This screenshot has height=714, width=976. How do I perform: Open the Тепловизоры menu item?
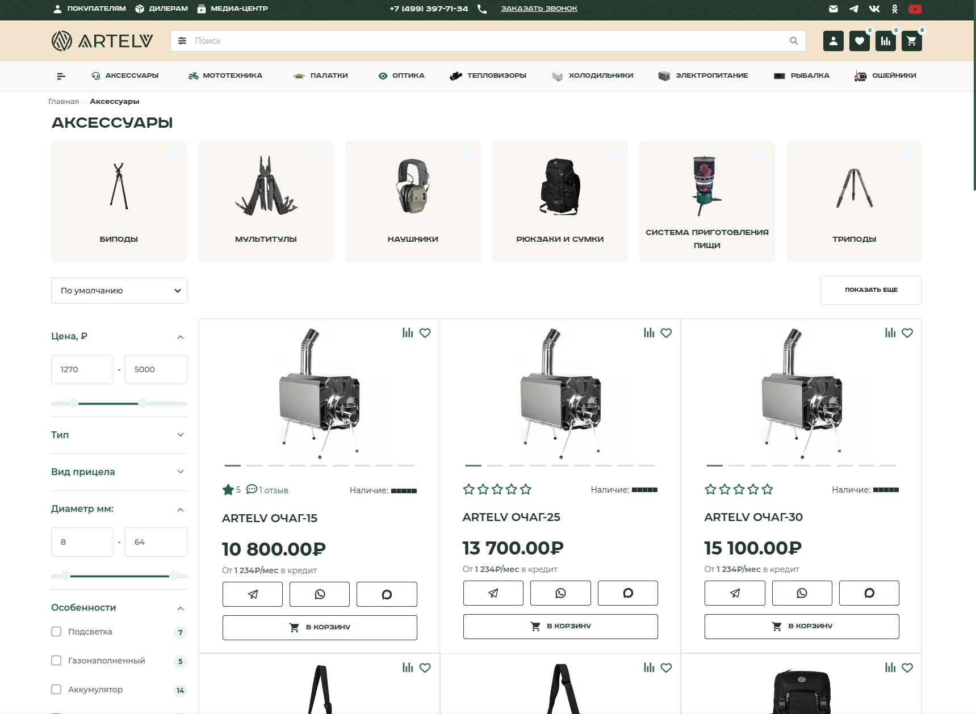(488, 75)
